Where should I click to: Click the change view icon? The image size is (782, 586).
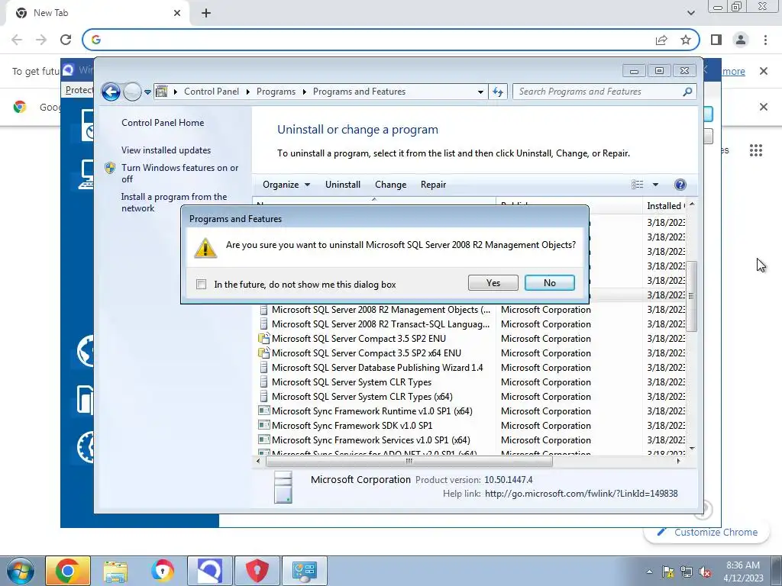coord(638,185)
